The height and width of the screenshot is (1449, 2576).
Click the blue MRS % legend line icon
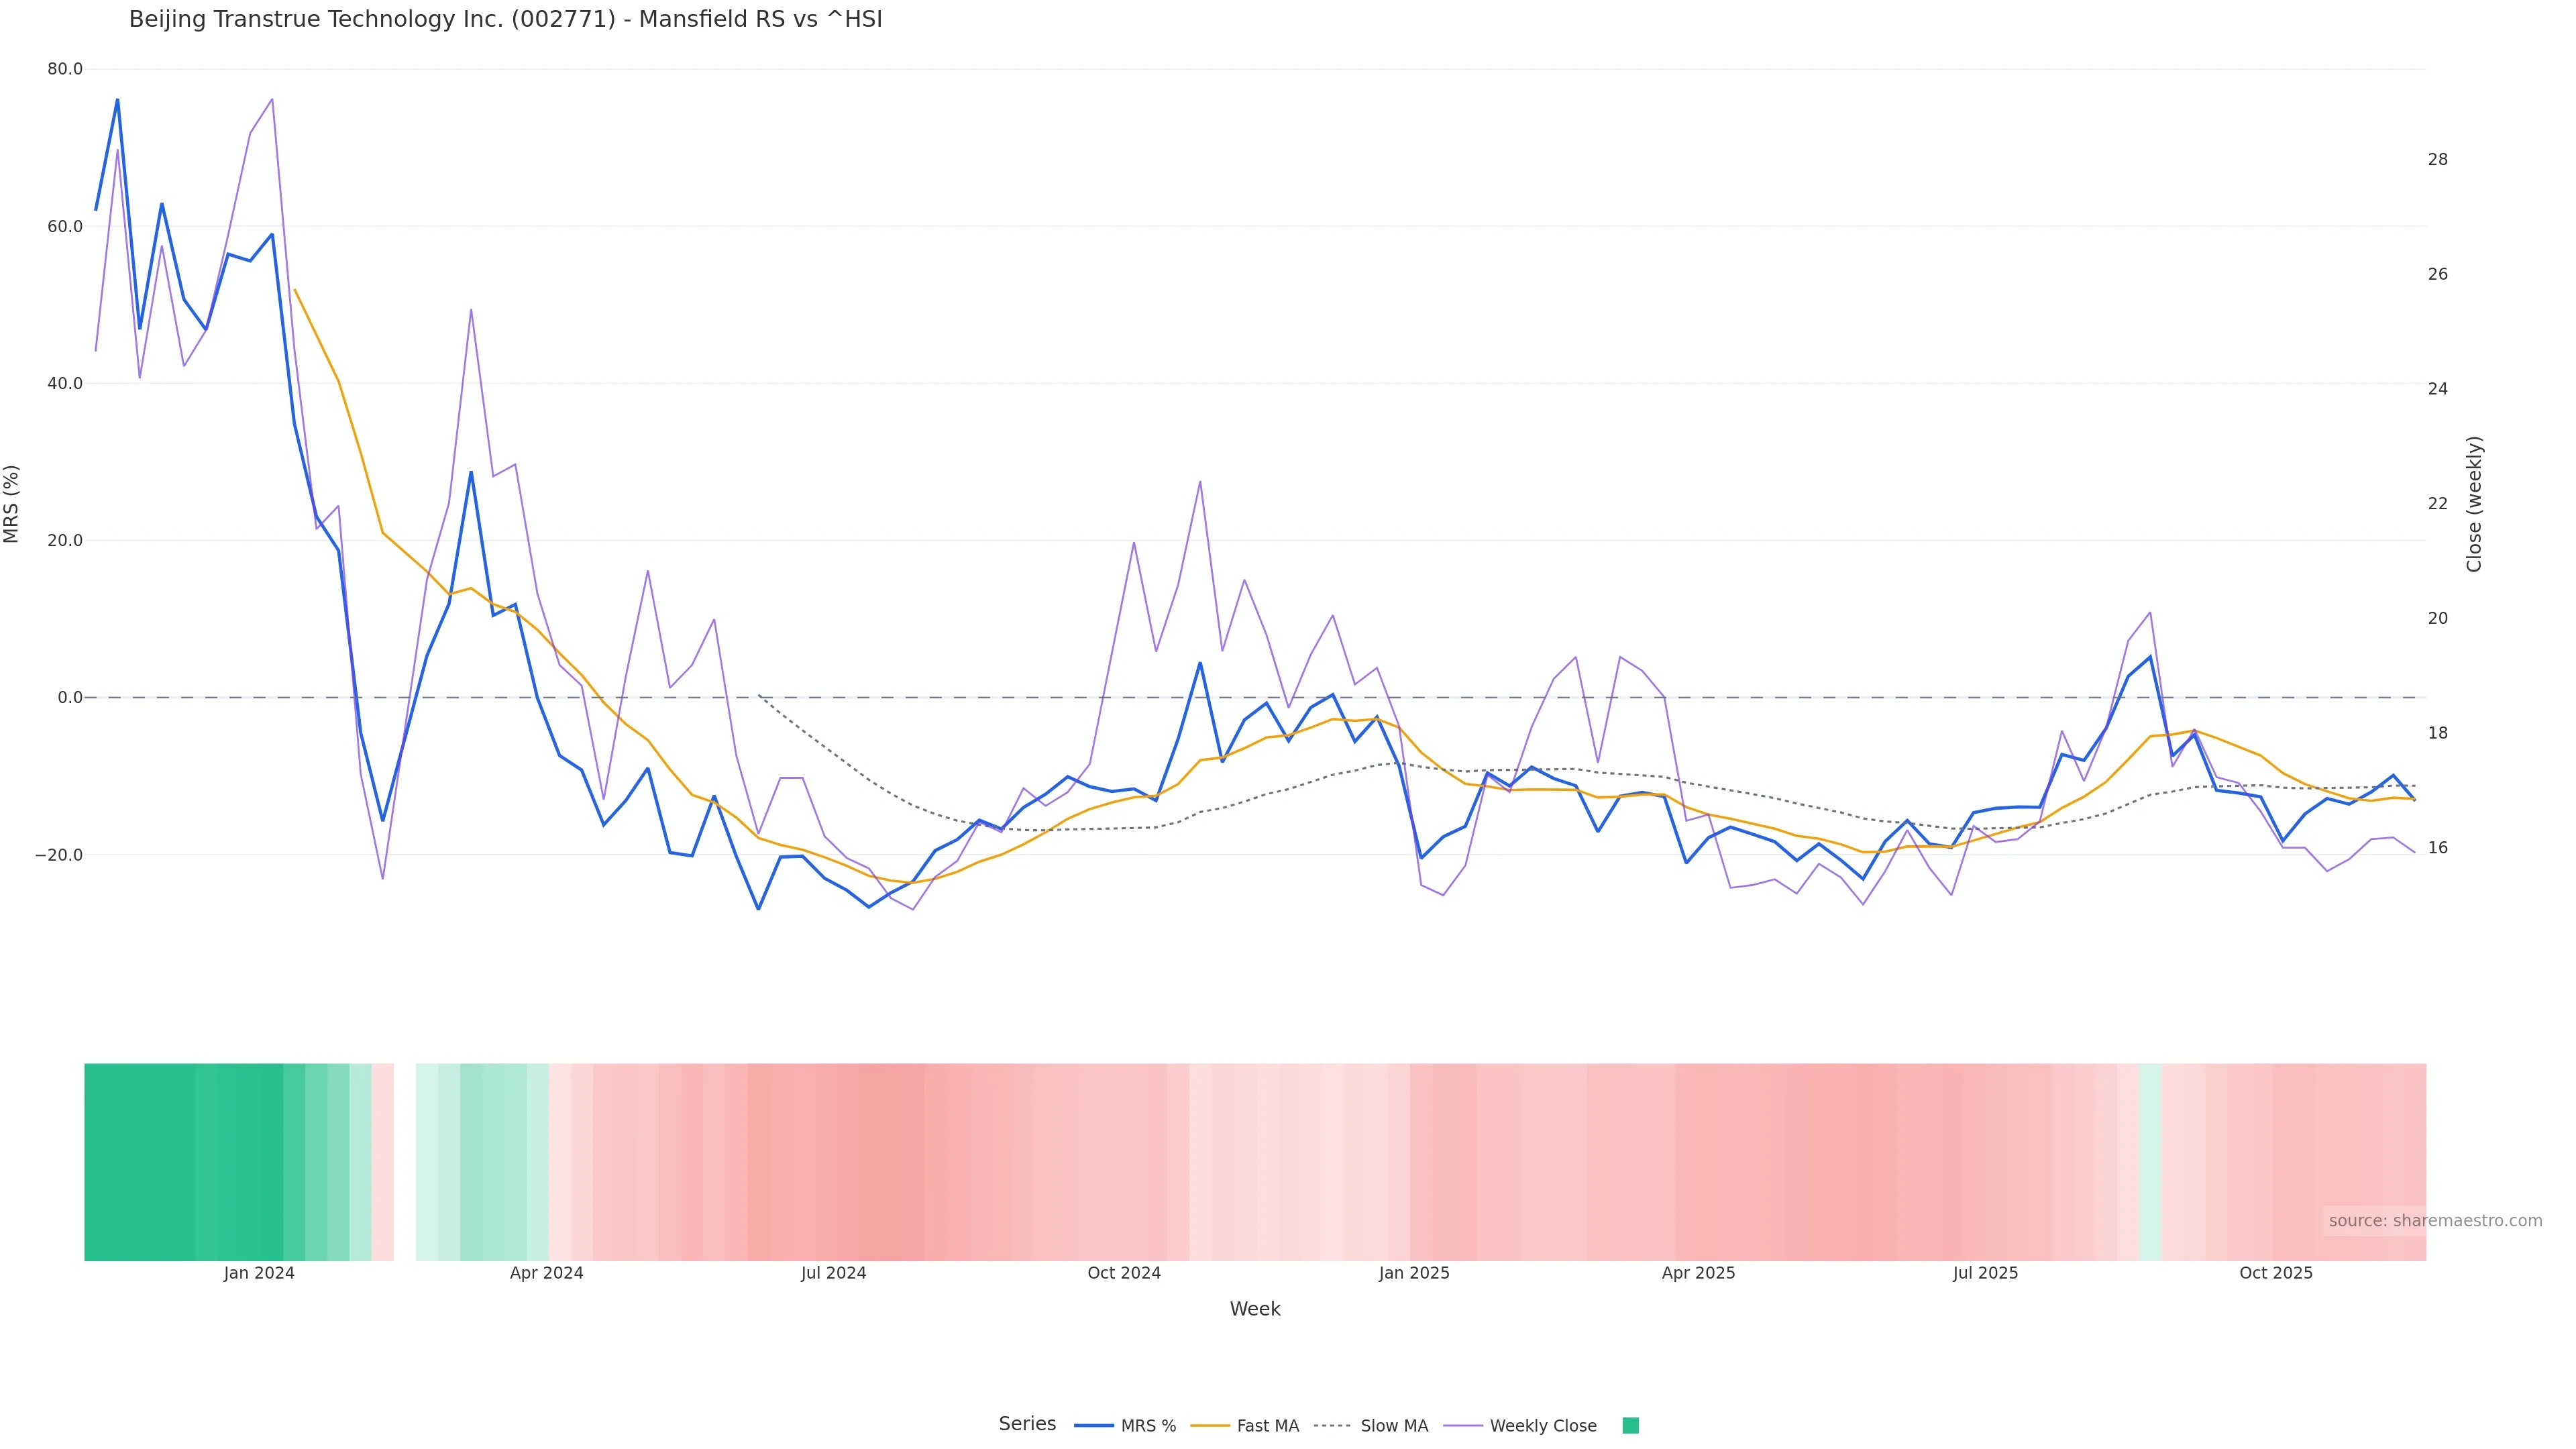click(x=1094, y=1426)
